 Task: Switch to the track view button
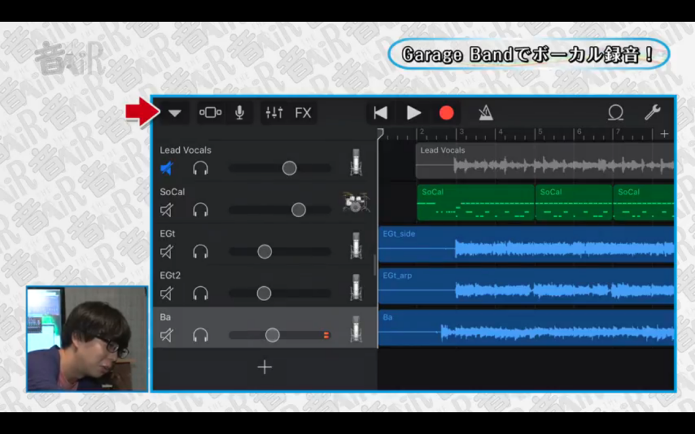tap(210, 113)
